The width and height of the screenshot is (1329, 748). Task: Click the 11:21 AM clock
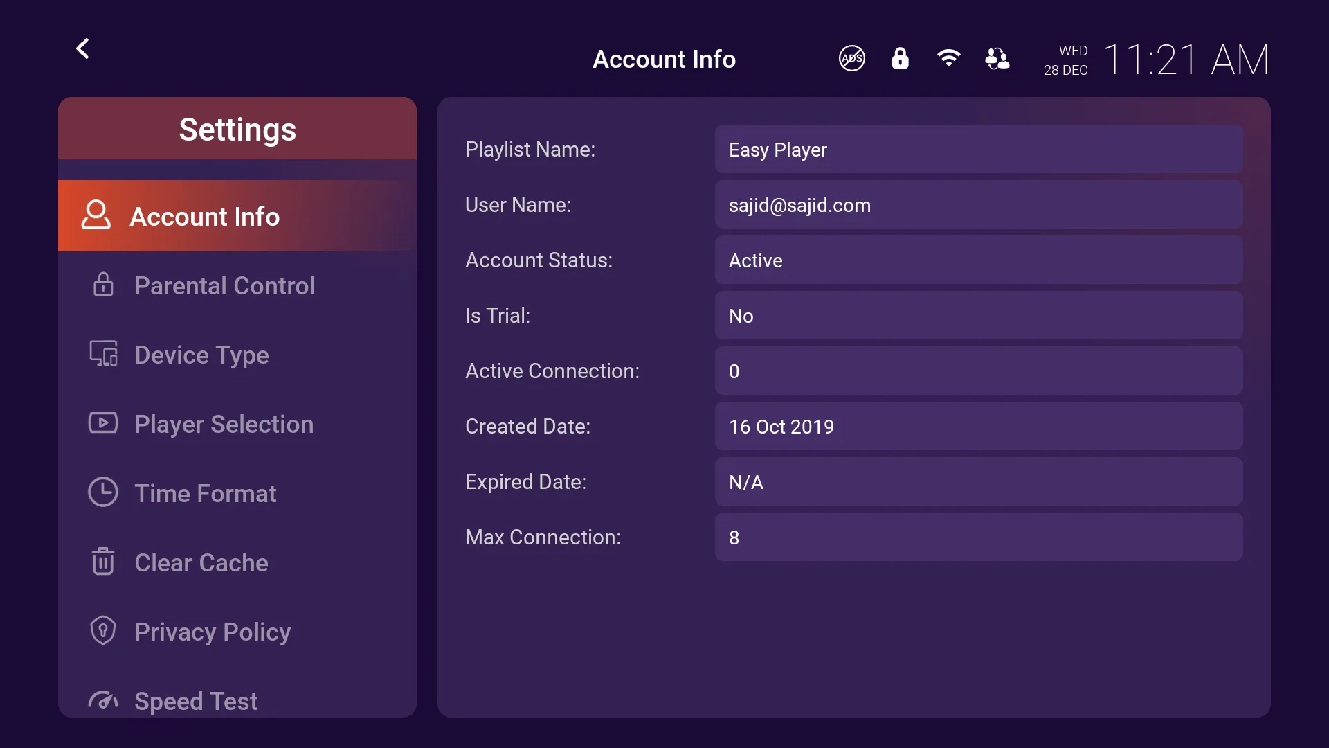(1186, 60)
